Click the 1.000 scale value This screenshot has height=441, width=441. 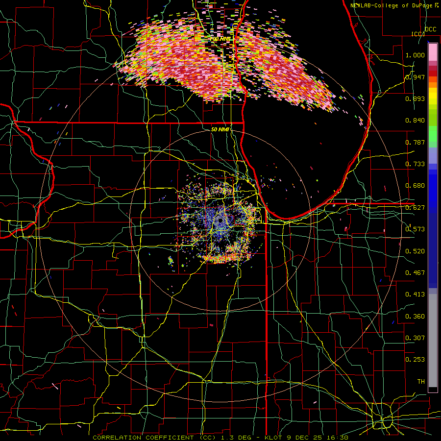click(x=415, y=55)
